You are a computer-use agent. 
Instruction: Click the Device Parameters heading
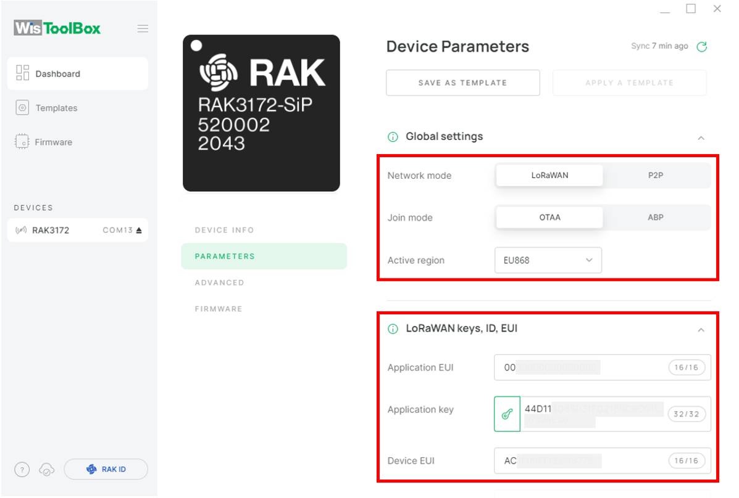tap(457, 47)
